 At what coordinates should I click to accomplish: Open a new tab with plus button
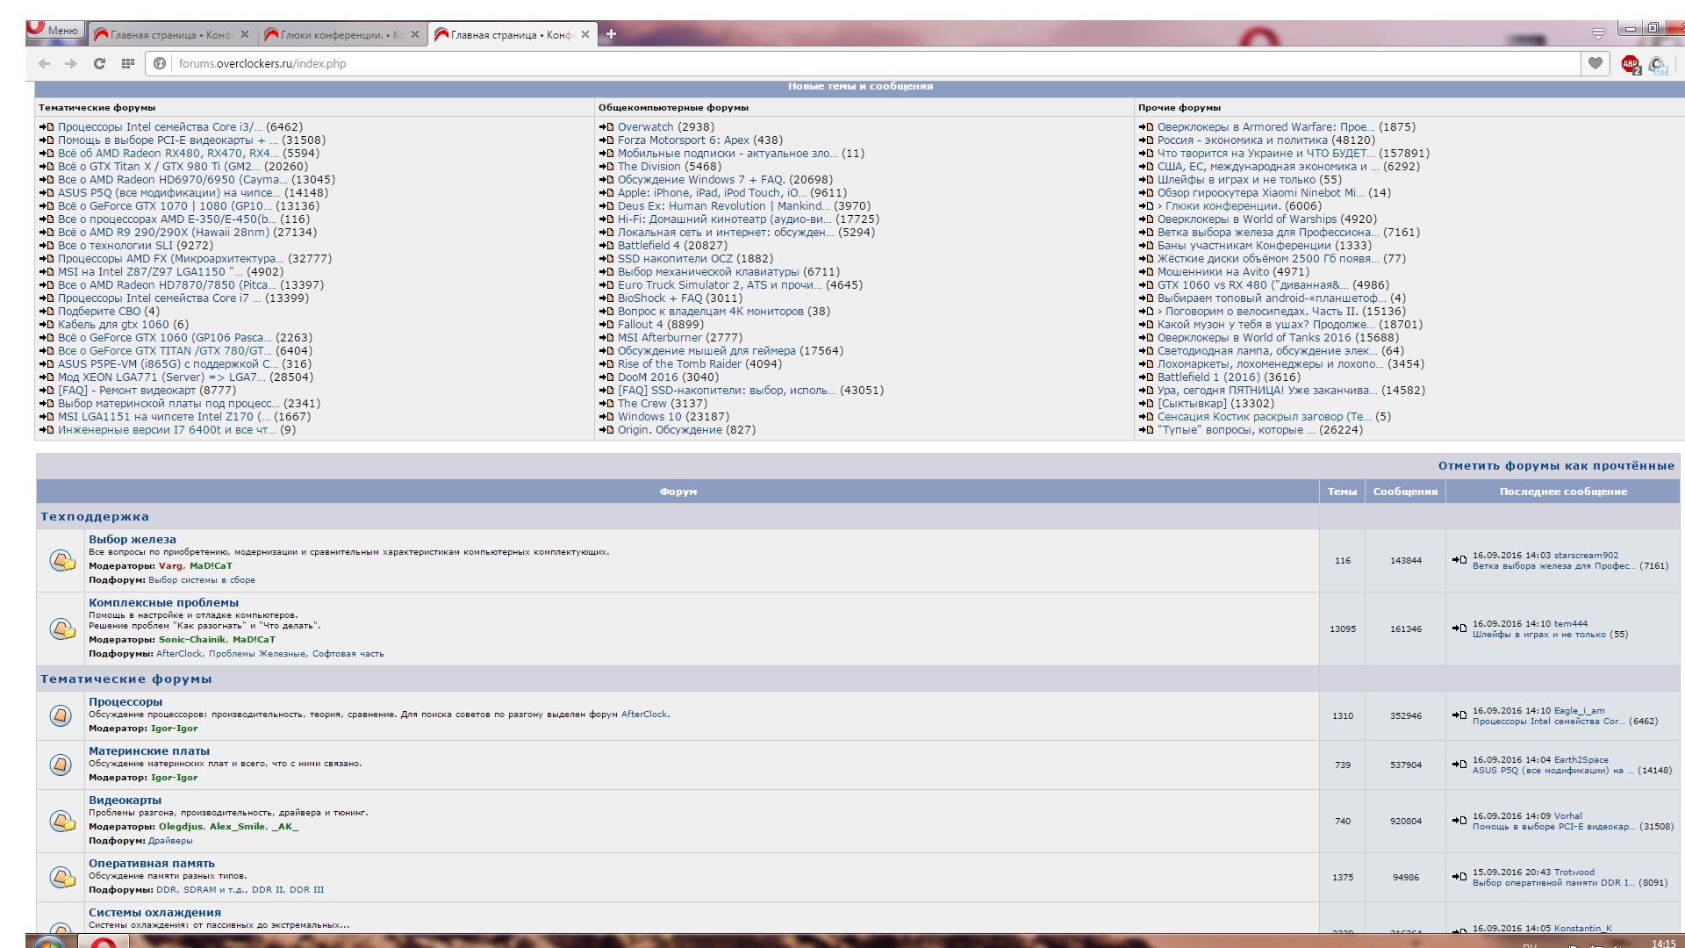611,34
